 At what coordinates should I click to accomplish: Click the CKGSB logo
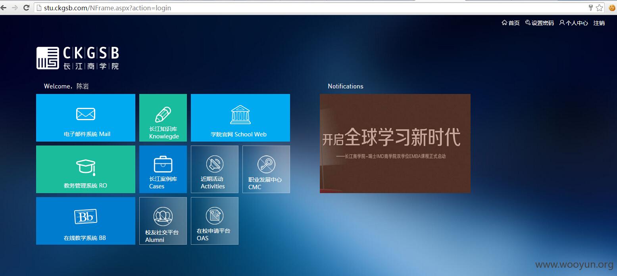pyautogui.click(x=78, y=58)
